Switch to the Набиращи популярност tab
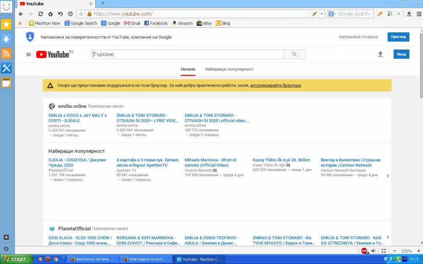Viewport: 423px width, 264px height. tap(229, 69)
